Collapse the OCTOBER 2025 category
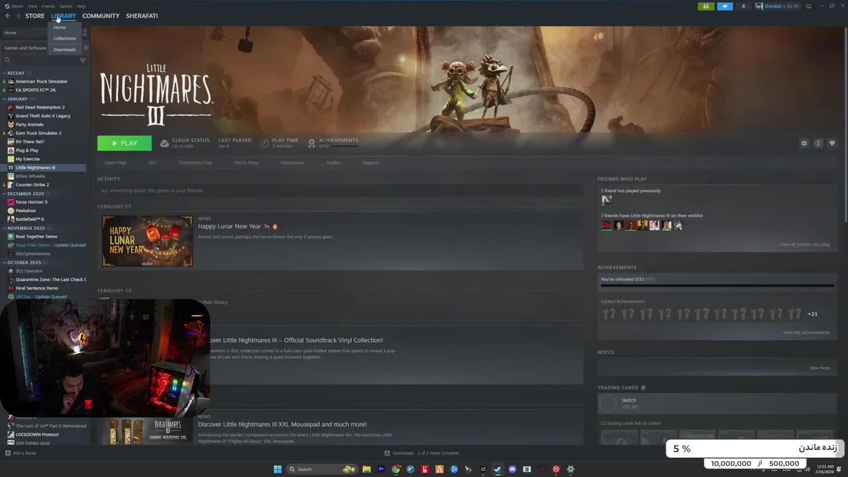Viewport: 848px width, 477px height. [x=5, y=262]
